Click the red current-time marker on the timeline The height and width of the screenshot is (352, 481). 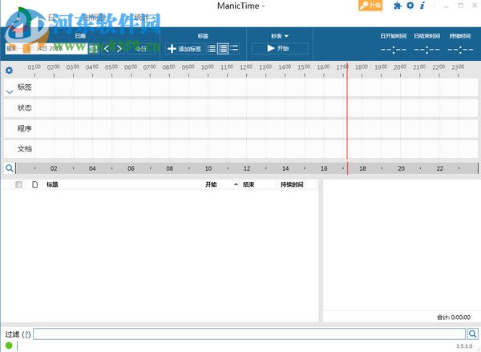pyautogui.click(x=347, y=111)
